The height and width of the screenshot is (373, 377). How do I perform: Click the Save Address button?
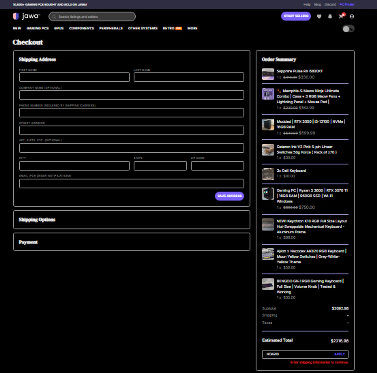(x=229, y=196)
